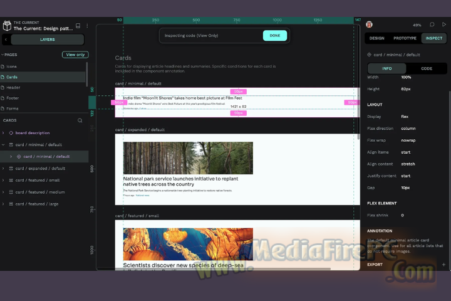Click card / expanded / default canvas label
Screen dimensions: 451x301
coord(140,130)
